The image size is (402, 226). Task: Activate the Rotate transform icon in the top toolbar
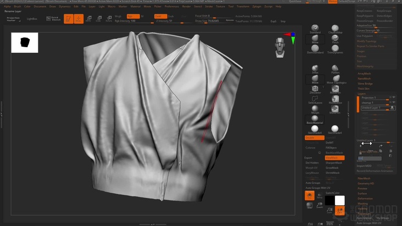[109, 19]
